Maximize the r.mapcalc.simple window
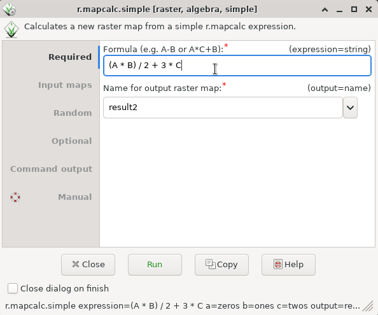 354,9
